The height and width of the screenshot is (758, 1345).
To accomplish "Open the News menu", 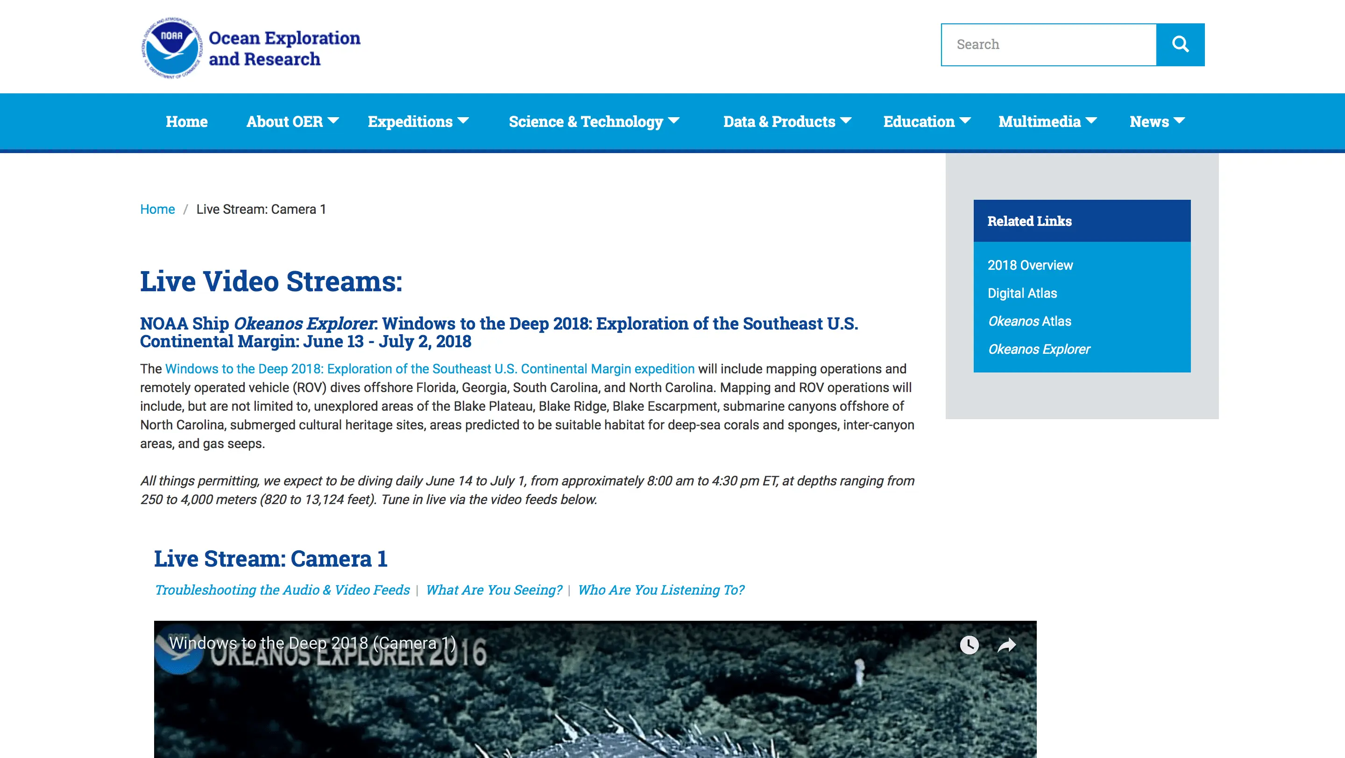I will pos(1156,121).
